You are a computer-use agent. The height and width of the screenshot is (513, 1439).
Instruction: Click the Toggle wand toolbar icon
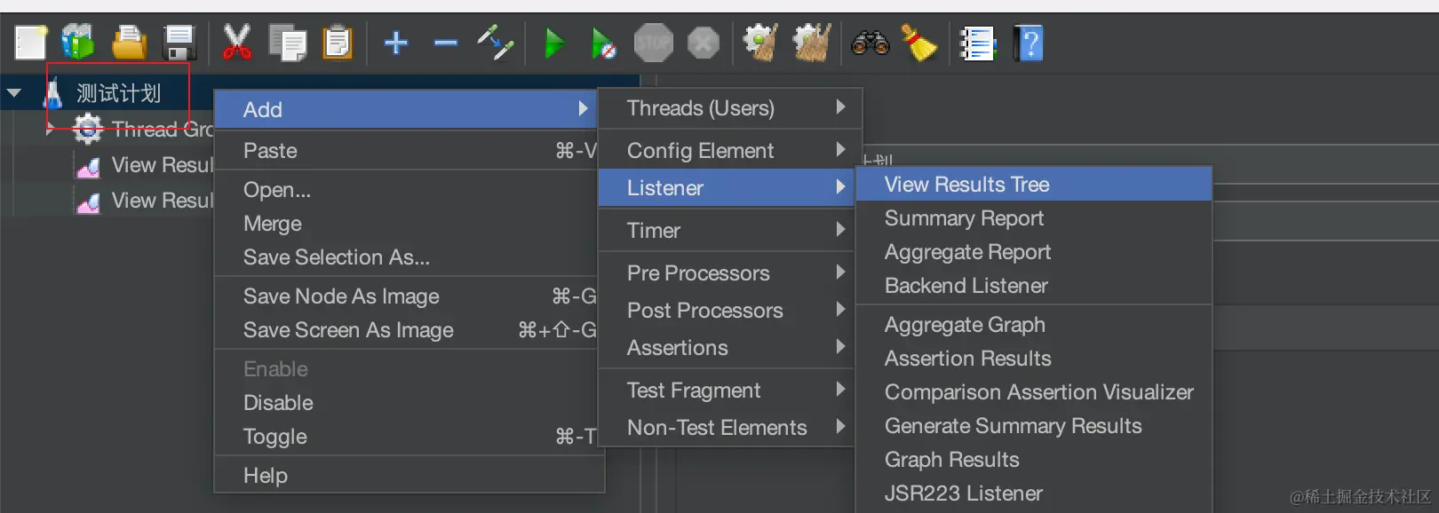tap(495, 43)
